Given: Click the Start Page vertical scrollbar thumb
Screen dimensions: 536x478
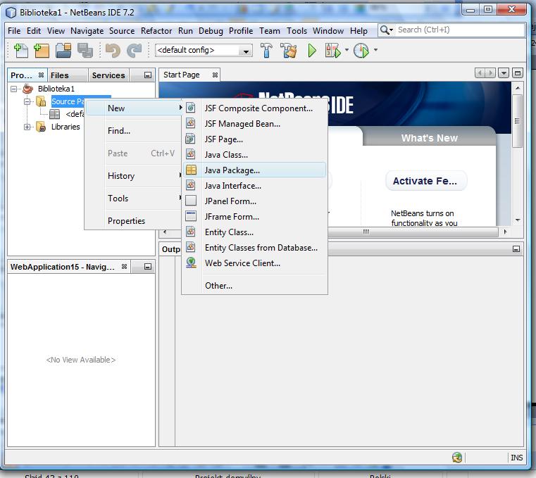Looking at the screenshot, I should (517, 121).
